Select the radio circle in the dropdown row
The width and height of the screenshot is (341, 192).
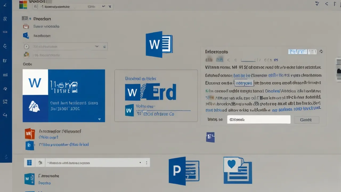[26, 47]
